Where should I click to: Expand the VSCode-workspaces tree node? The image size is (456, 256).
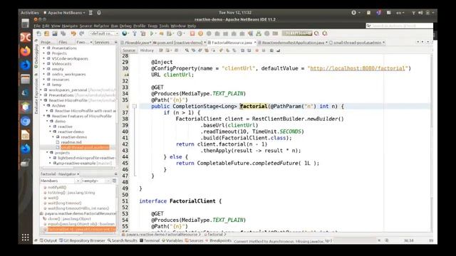click(44, 58)
